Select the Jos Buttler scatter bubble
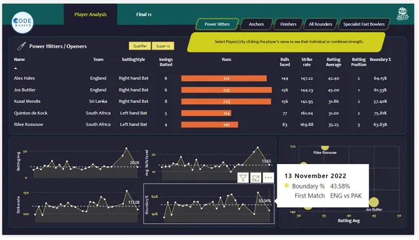 point(374,203)
